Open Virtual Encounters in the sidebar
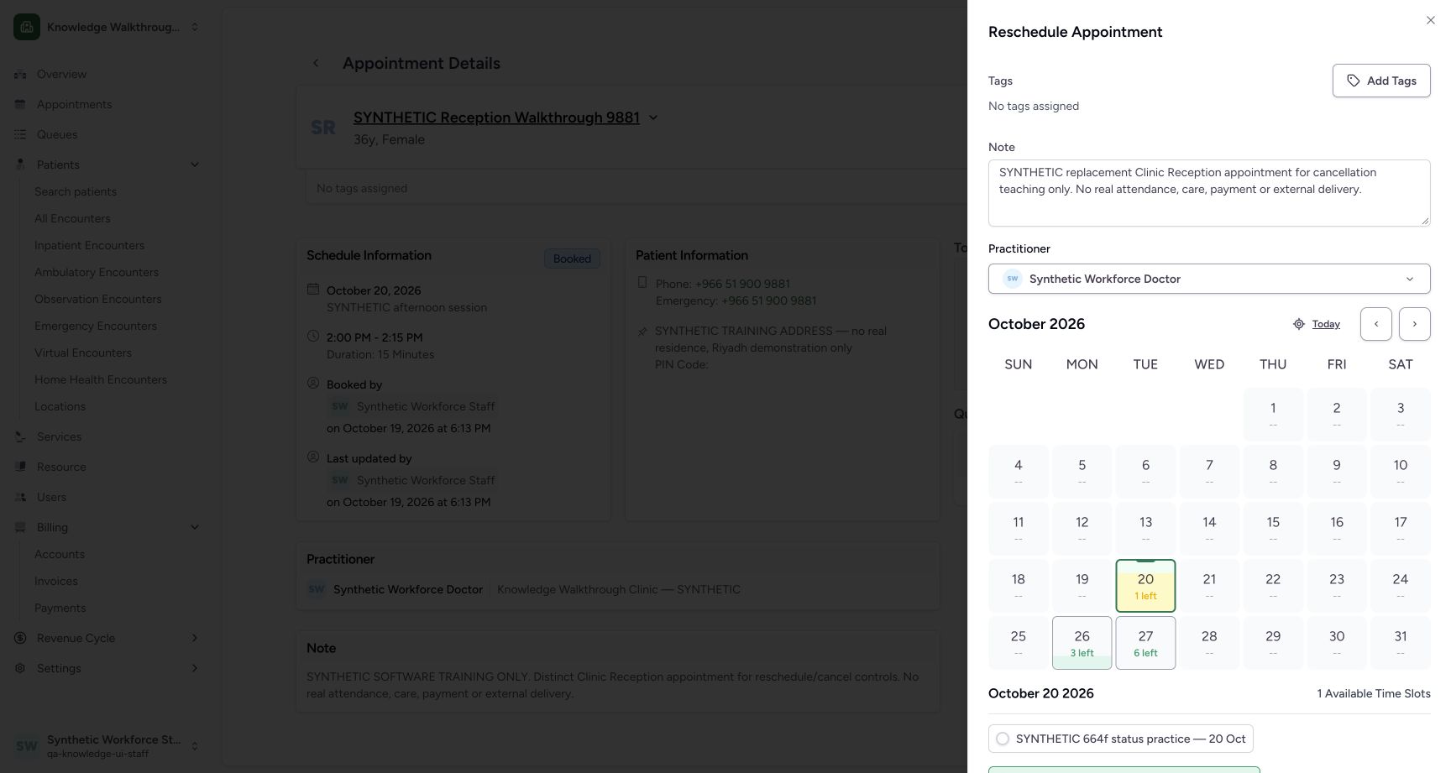The height and width of the screenshot is (773, 1451). tap(83, 353)
